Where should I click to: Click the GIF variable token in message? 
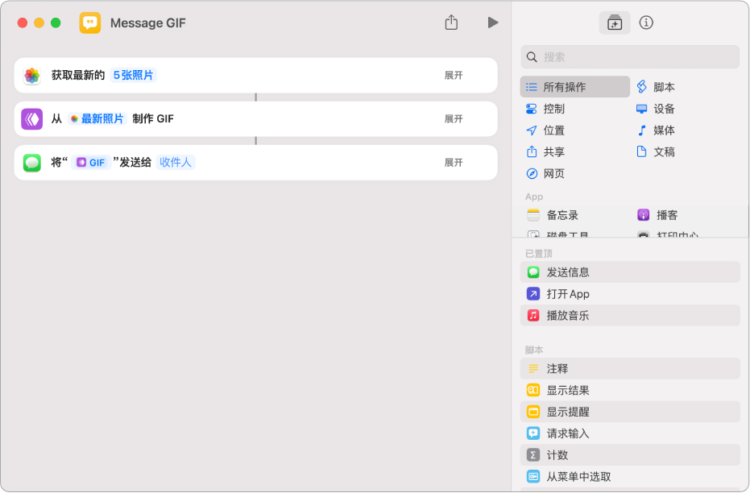click(91, 163)
